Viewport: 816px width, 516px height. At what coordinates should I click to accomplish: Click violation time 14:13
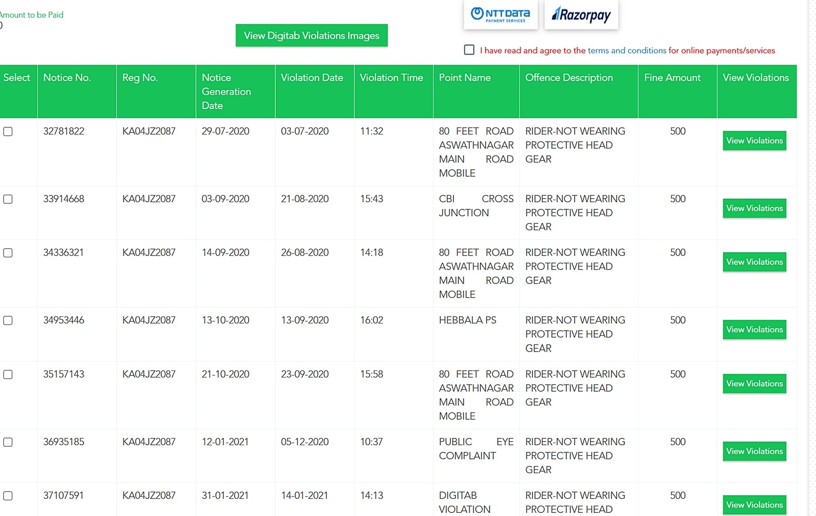pyautogui.click(x=371, y=496)
